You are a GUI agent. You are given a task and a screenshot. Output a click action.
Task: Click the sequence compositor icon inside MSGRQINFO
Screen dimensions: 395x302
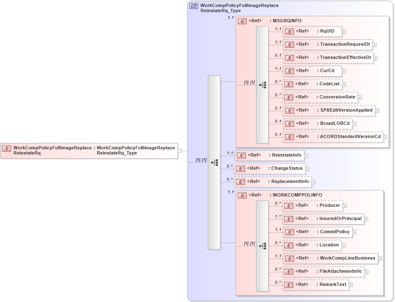pyautogui.click(x=264, y=85)
